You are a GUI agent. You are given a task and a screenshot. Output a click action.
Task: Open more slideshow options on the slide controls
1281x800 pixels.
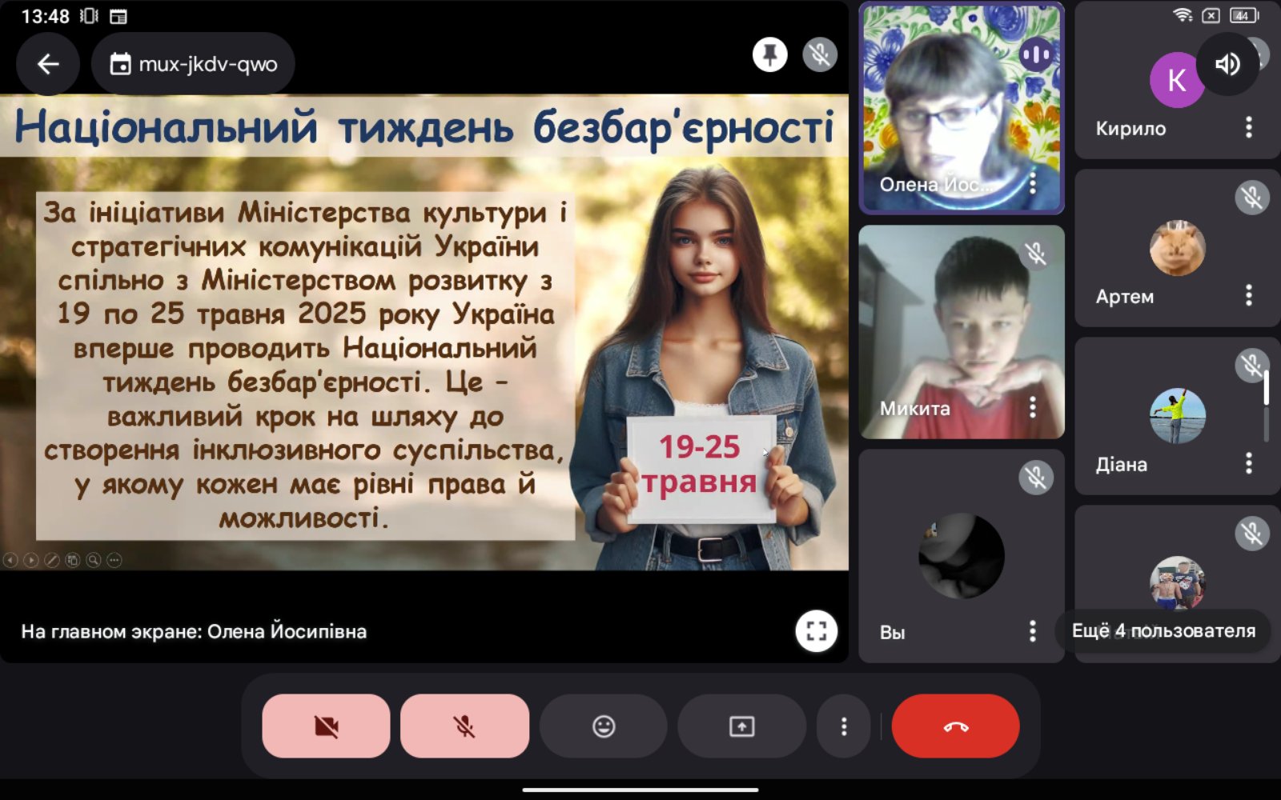pos(114,560)
